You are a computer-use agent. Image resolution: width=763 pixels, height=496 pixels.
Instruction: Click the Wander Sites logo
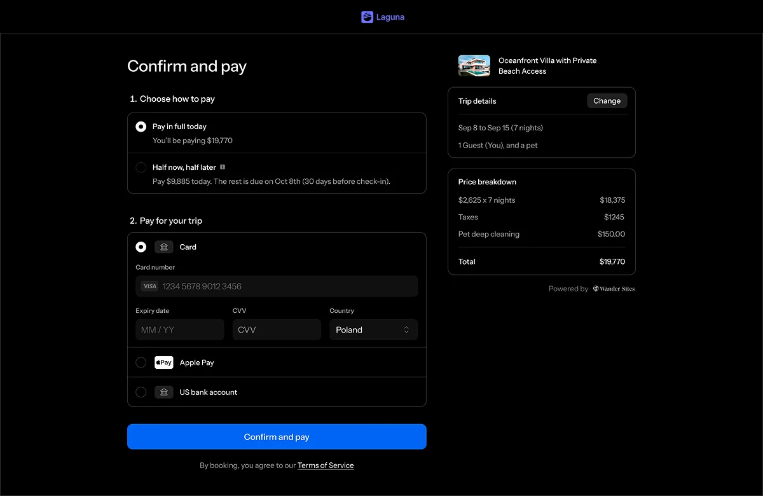[614, 289]
